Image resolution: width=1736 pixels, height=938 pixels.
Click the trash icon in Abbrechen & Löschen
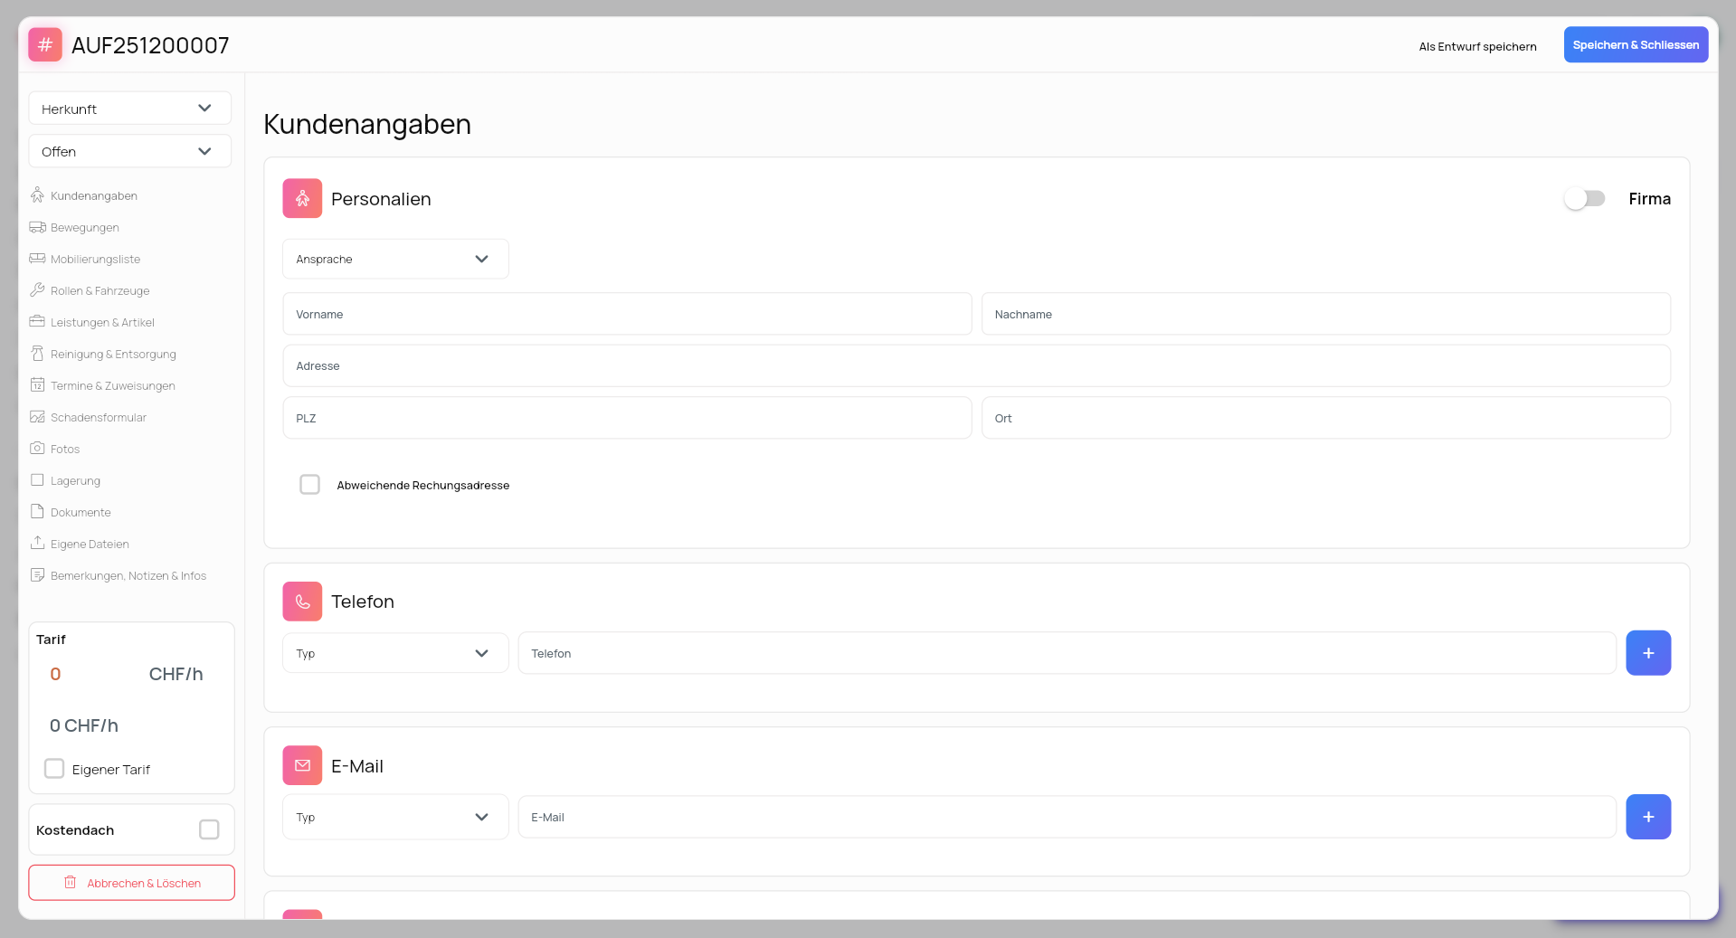point(71,883)
